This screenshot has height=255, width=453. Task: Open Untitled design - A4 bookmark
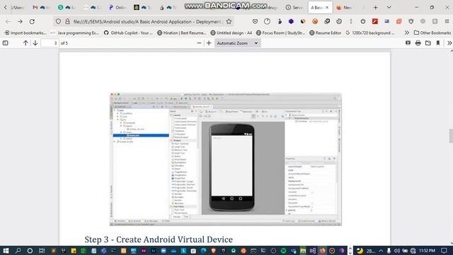pos(231,33)
